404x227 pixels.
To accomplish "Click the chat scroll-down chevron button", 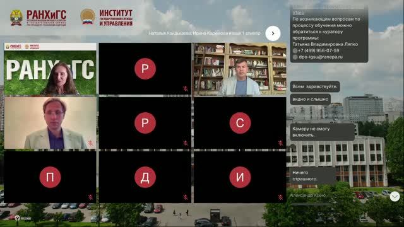I will [395, 197].
